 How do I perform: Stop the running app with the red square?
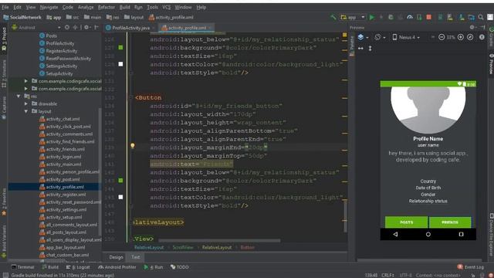429,17
